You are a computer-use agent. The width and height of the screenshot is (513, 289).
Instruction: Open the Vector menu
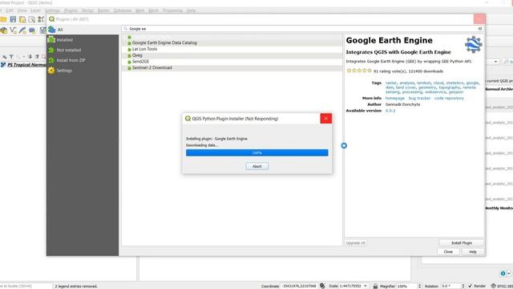87,10
